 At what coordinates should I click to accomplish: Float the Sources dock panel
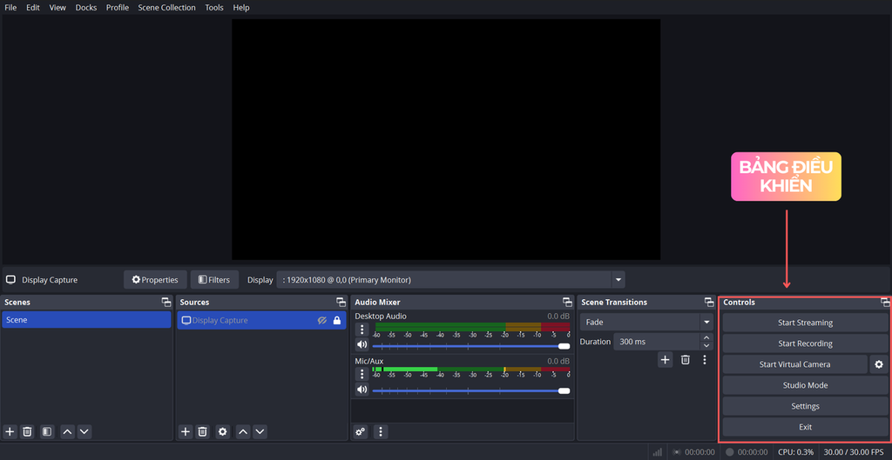click(341, 302)
